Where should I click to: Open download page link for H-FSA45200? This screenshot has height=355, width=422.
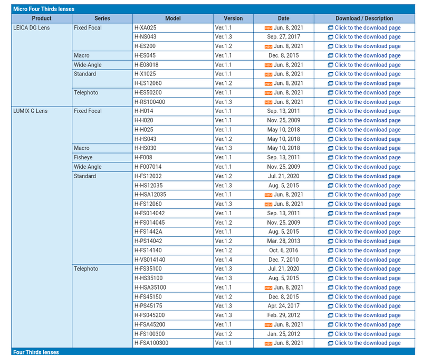click(x=367, y=325)
